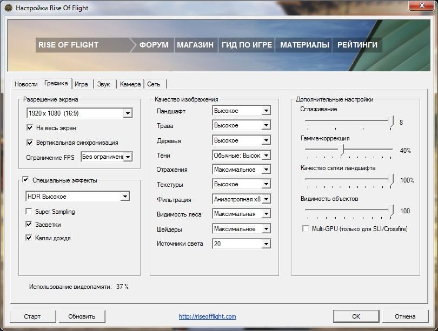Click the Отмена button
Screen dimensions: 438x331
click(x=405, y=316)
